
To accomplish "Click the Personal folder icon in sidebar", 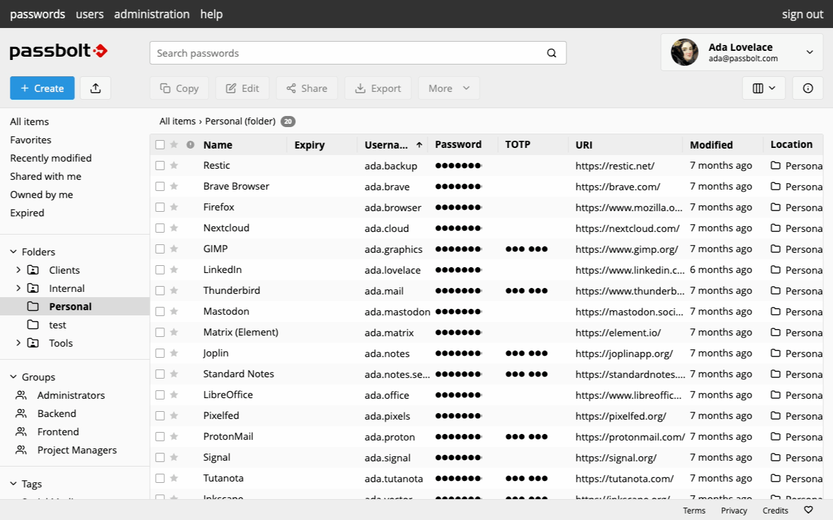I will click(33, 306).
